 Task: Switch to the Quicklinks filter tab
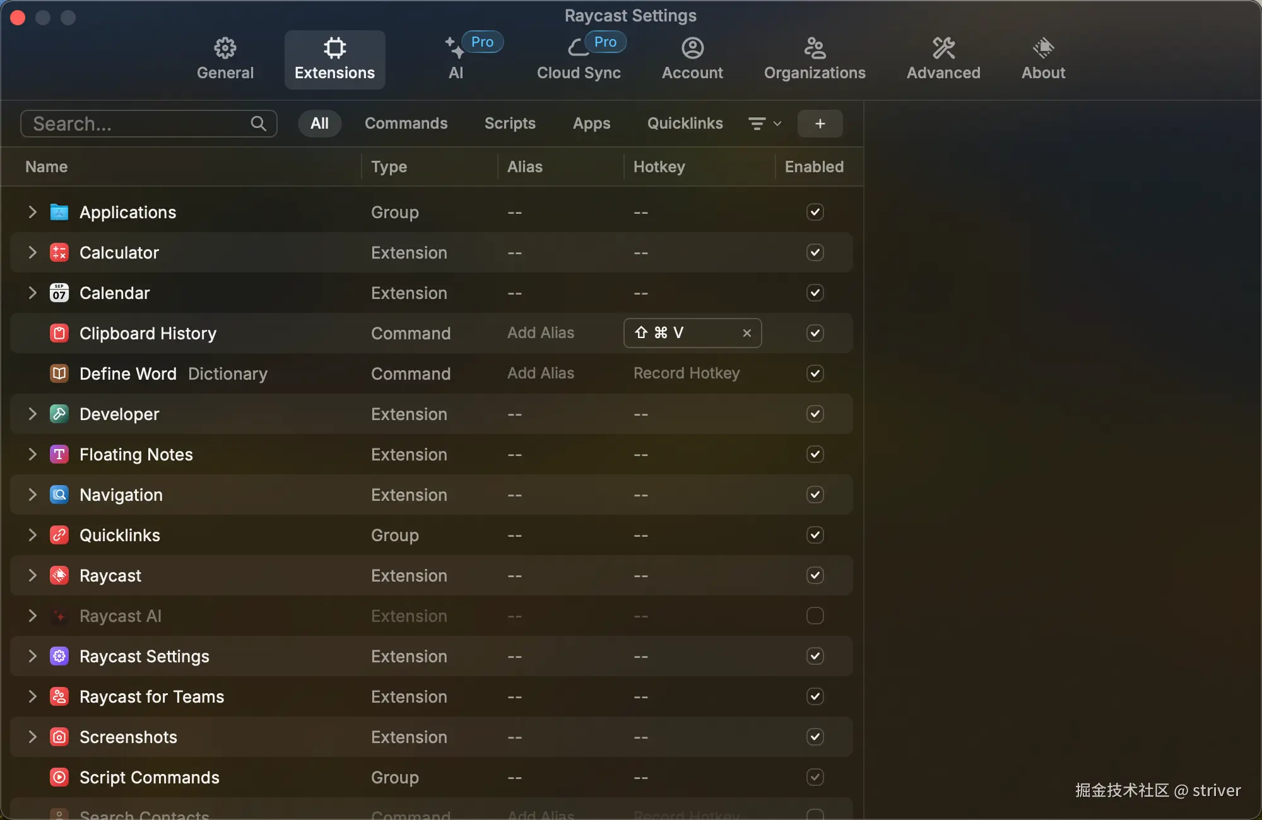685,124
